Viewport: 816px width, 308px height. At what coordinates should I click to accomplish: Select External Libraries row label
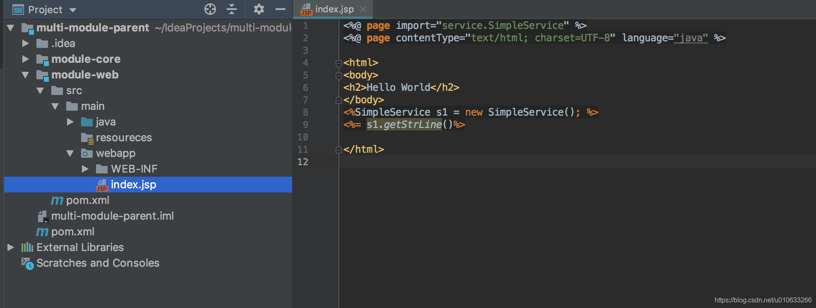coord(80,247)
